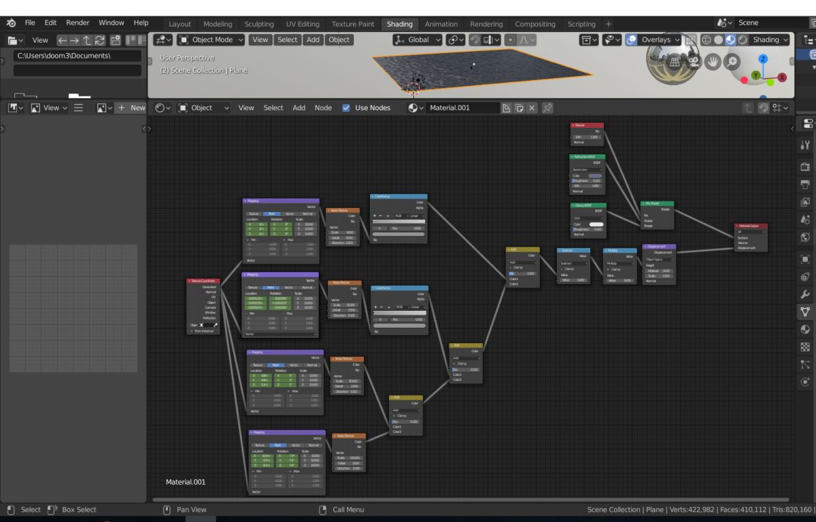816x522 pixels.
Task: Open the node editor Object shader type dropdown
Action: click(204, 108)
